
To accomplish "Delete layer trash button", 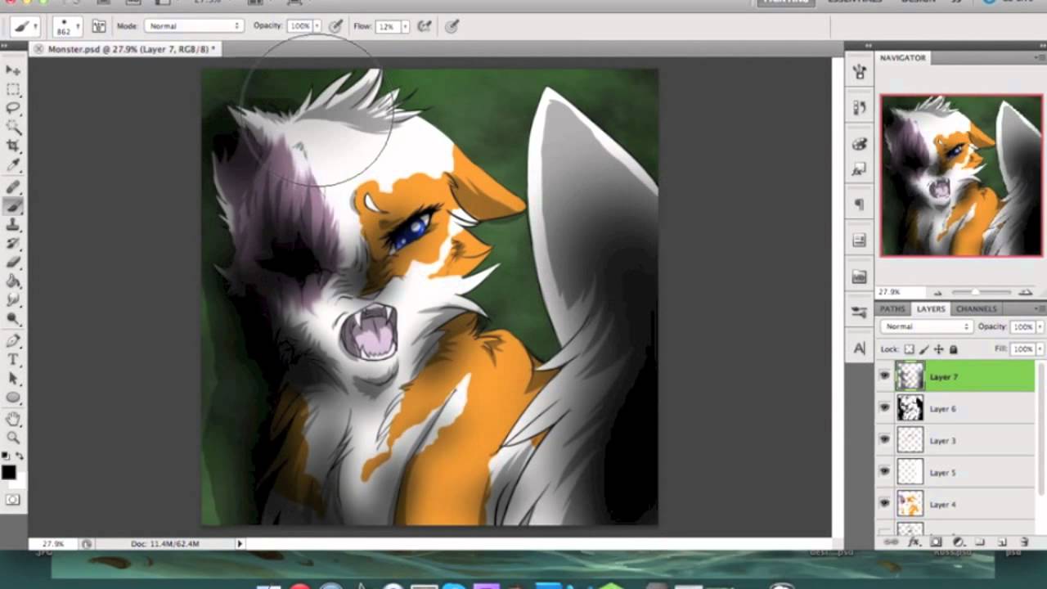I will coord(1024,542).
